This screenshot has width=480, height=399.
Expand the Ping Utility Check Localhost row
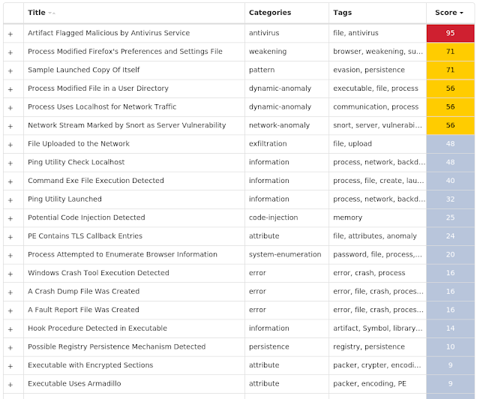[10, 163]
